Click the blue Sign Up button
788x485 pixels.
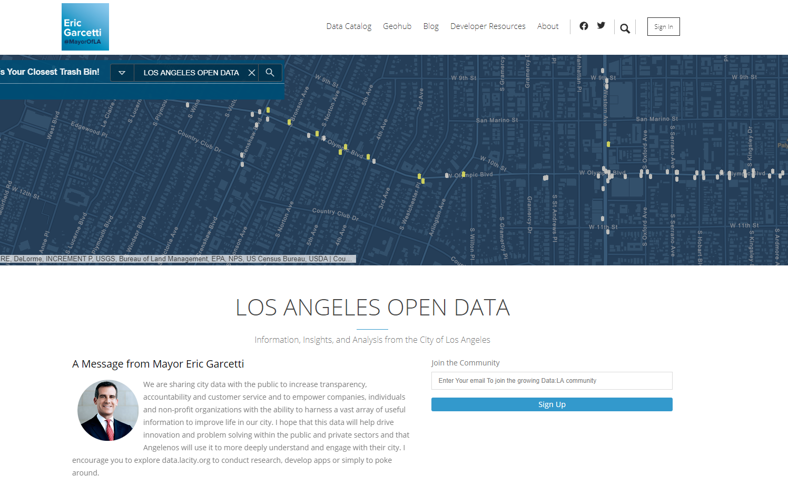coord(551,404)
